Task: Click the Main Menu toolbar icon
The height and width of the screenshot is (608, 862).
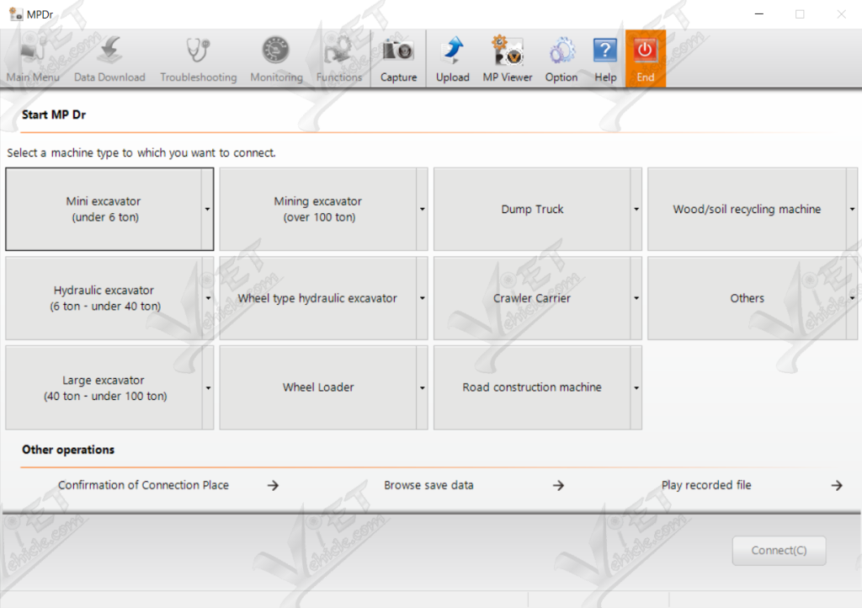Action: click(33, 52)
